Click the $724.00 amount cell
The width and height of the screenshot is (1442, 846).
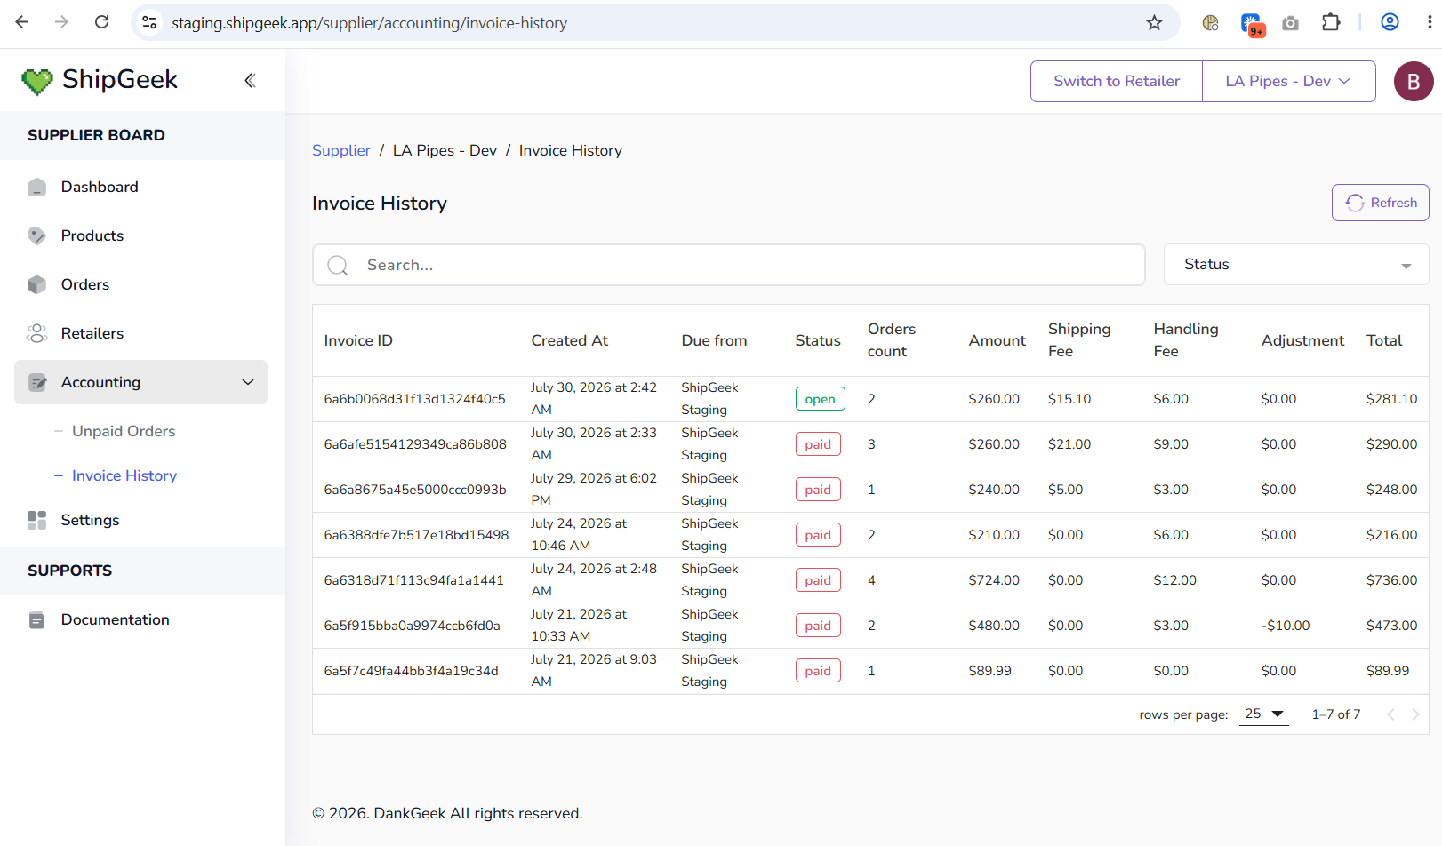(x=994, y=580)
